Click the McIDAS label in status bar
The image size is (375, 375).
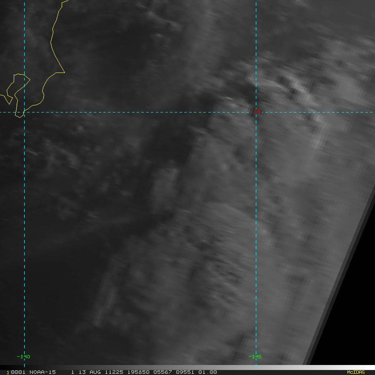356,372
